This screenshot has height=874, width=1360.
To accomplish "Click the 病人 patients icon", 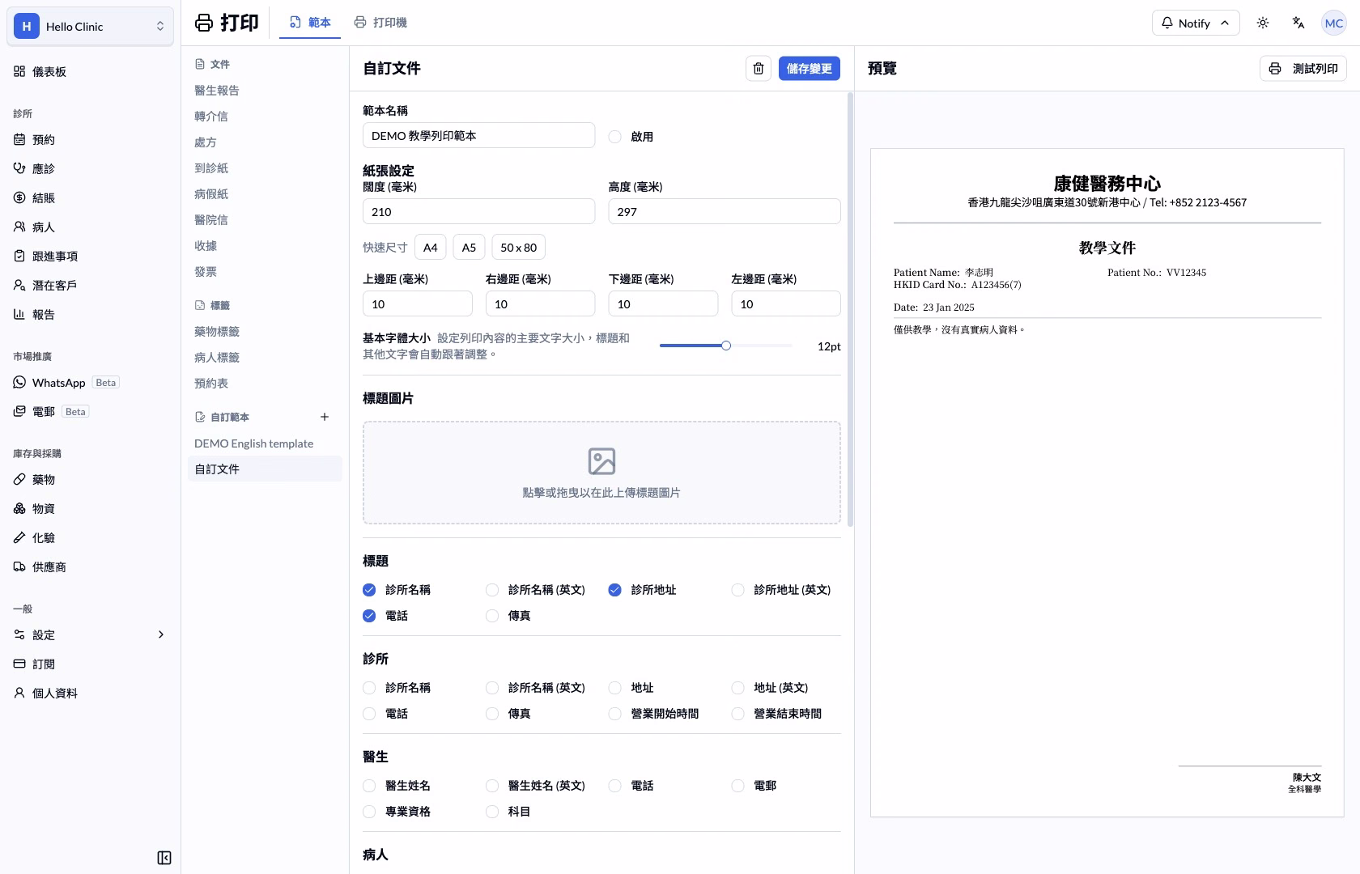I will click(19, 227).
